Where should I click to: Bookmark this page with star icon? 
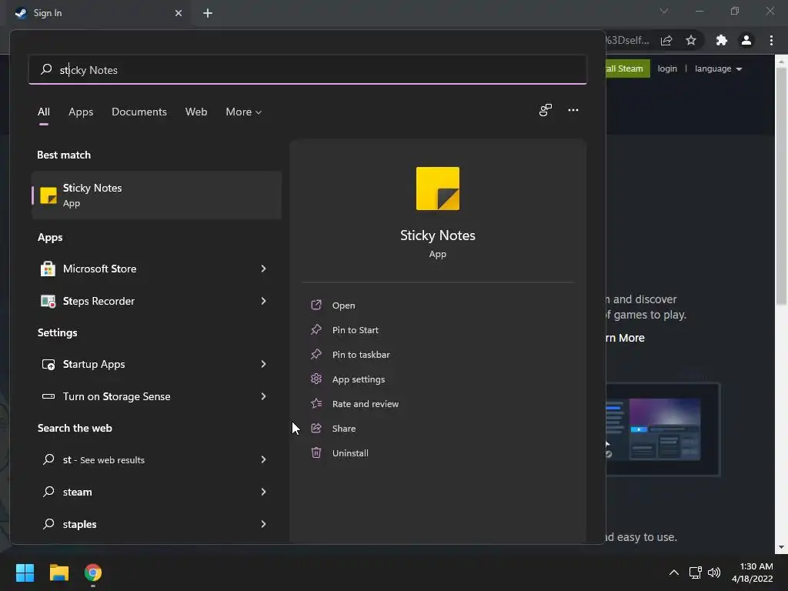pos(691,40)
